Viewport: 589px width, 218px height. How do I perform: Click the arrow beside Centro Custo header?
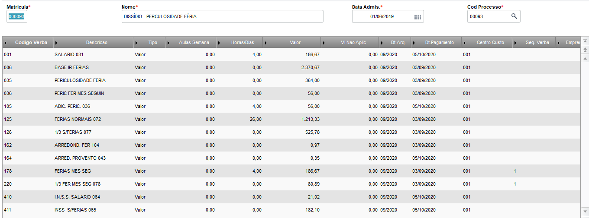(x=465, y=43)
